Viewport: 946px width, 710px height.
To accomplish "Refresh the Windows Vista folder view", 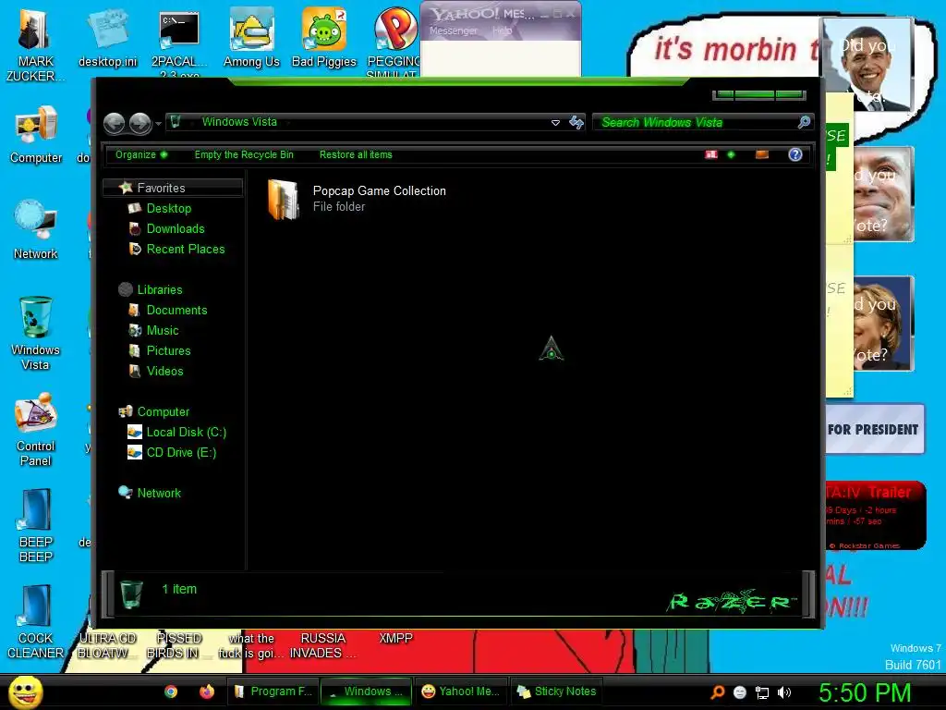I will click(x=576, y=123).
